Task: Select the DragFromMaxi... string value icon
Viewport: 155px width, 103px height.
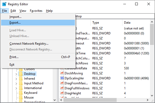Action: click(62, 83)
